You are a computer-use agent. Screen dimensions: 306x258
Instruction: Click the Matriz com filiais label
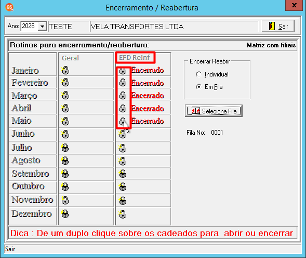[271, 45]
